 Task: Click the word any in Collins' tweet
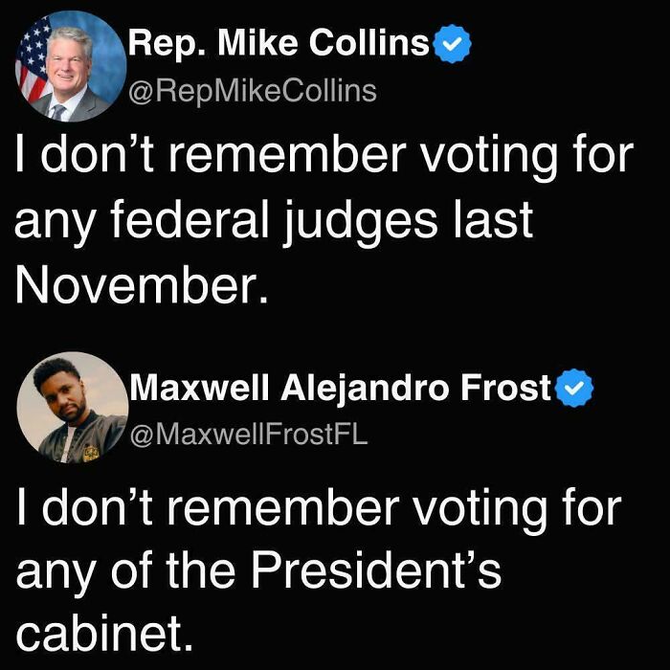(54, 224)
